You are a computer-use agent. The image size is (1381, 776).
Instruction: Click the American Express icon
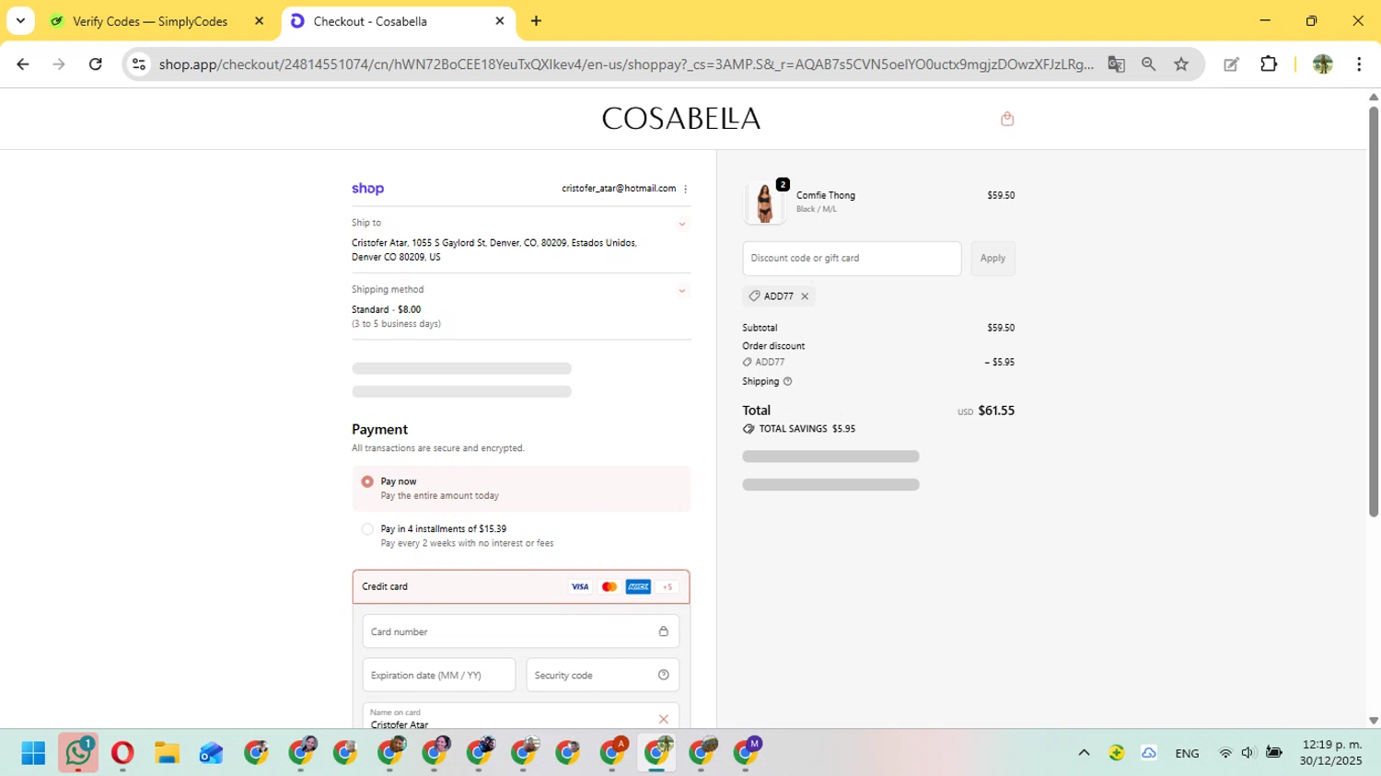coord(638,586)
